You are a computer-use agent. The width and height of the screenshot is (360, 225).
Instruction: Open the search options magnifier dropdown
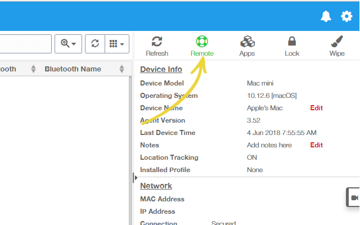coord(68,44)
